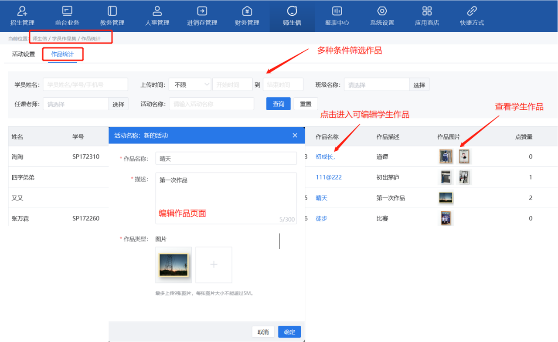This screenshot has width=558, height=342.
Task: Click uploaded power tower thumbnail in dialog
Action: [174, 265]
